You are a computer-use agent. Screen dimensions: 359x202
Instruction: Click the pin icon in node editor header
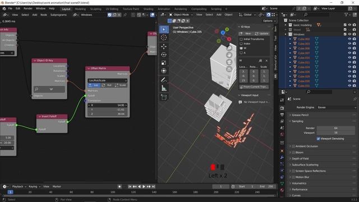tap(125, 15)
